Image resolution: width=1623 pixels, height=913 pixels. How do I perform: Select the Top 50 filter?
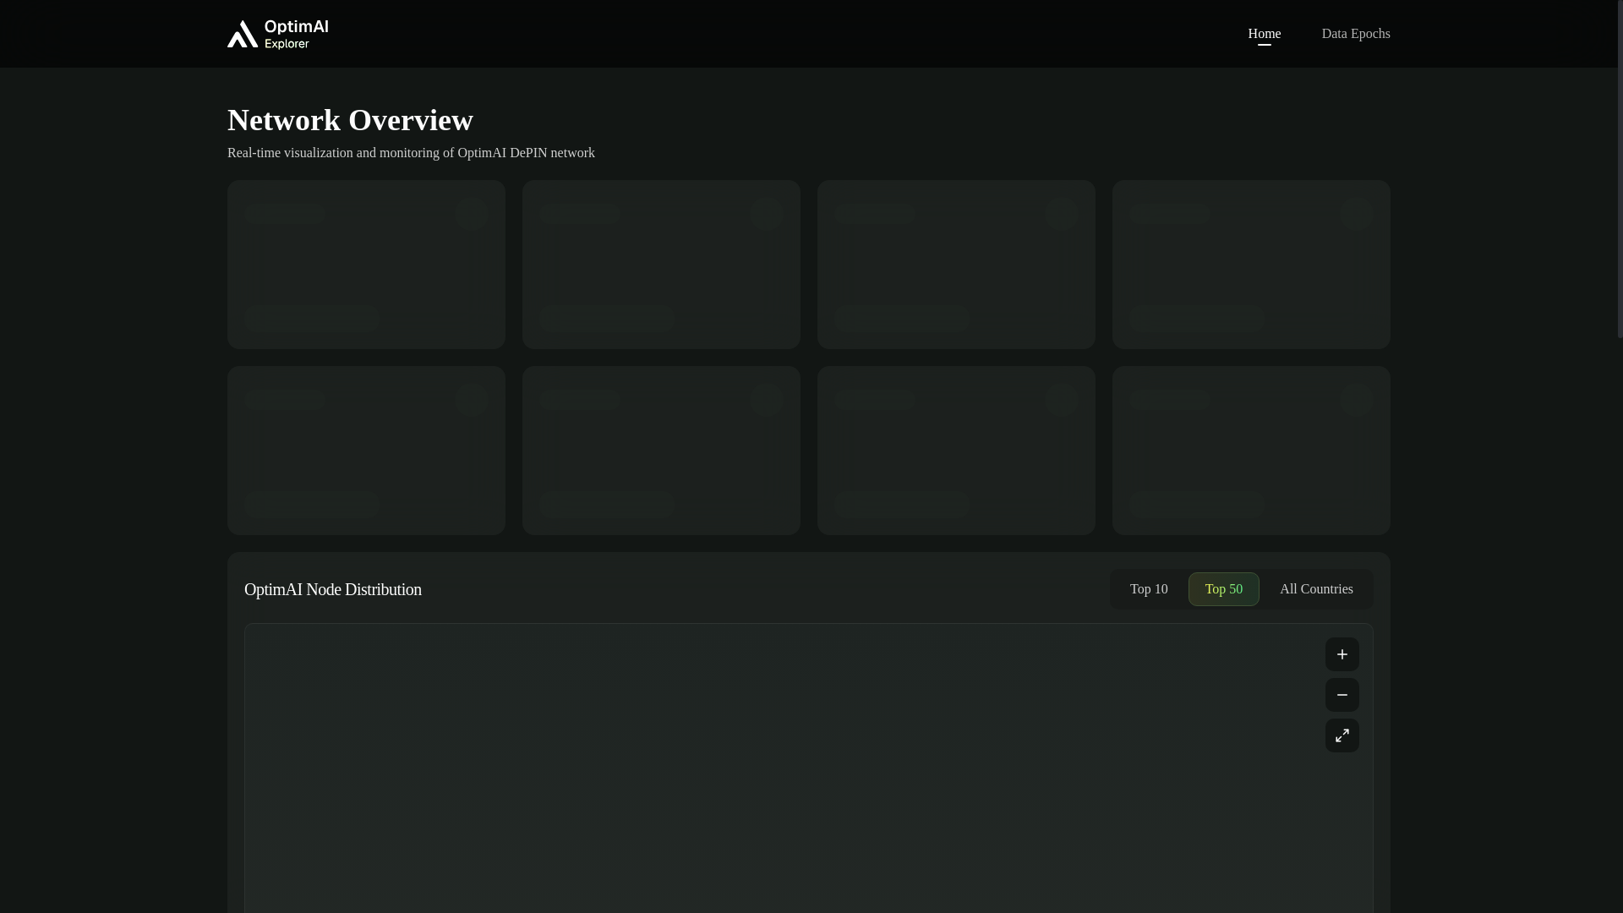click(x=1223, y=589)
